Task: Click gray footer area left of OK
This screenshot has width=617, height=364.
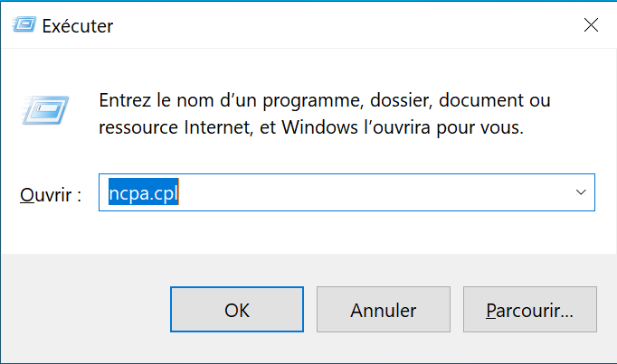Action: (x=86, y=310)
